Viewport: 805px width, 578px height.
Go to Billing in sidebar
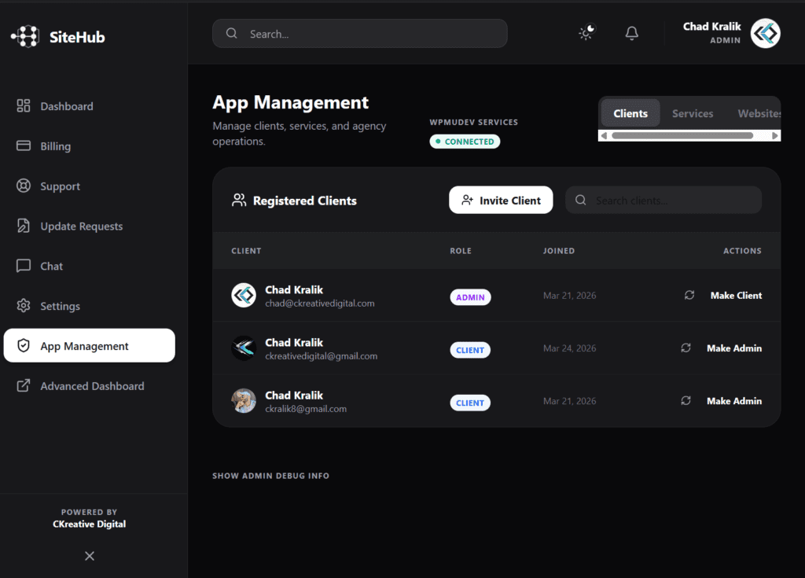55,146
